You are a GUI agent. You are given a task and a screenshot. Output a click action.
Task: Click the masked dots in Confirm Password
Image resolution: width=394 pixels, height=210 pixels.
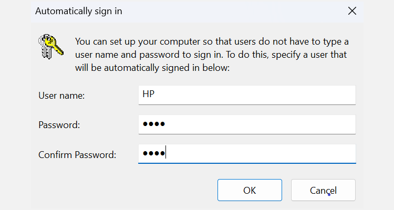tap(154, 154)
